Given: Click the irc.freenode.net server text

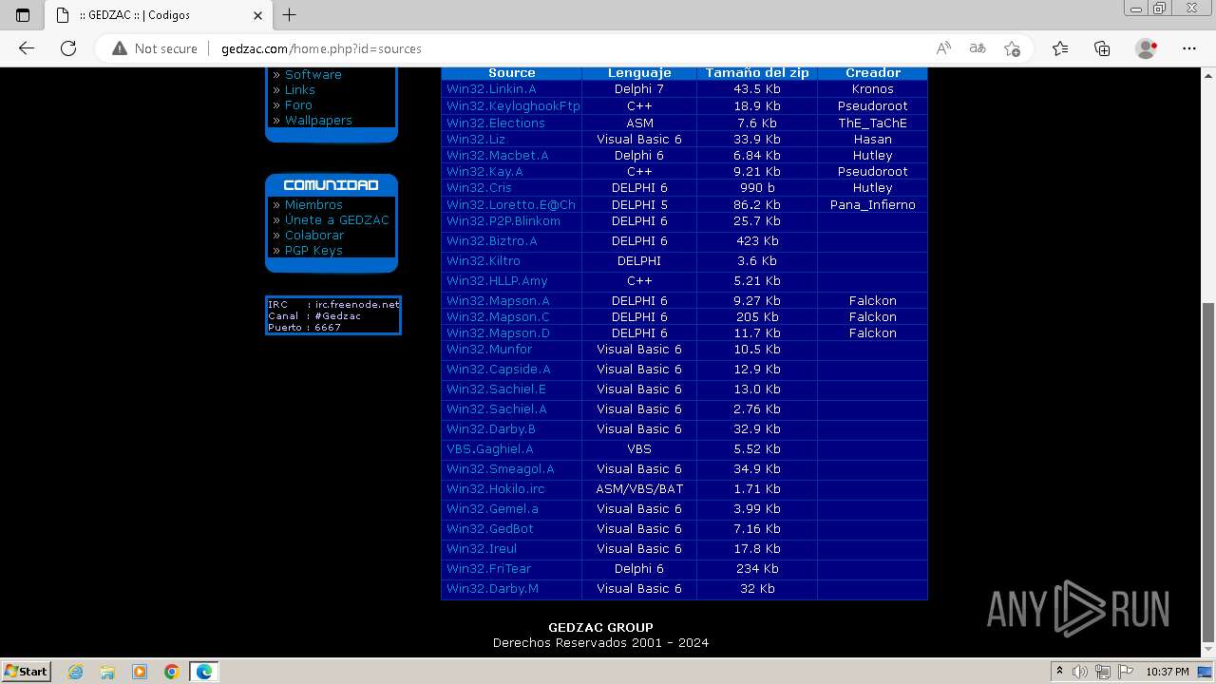Looking at the screenshot, I should [x=357, y=304].
